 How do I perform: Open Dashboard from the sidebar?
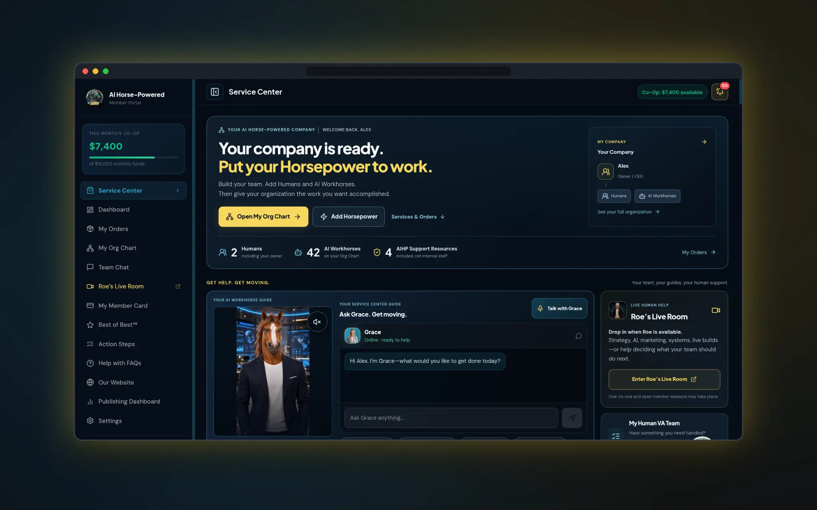point(133,210)
